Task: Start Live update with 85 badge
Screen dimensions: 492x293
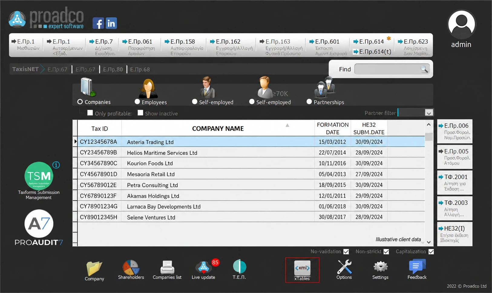Action: coord(204,267)
